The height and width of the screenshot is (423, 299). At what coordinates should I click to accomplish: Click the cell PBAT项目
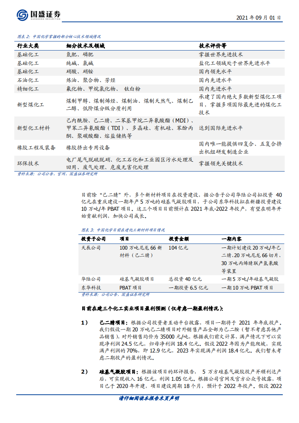pos(130,288)
